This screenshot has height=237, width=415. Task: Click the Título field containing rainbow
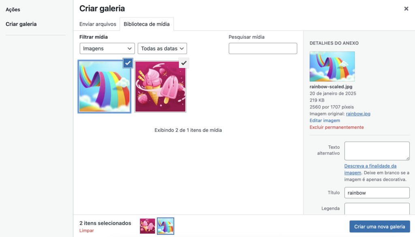pyautogui.click(x=376, y=193)
